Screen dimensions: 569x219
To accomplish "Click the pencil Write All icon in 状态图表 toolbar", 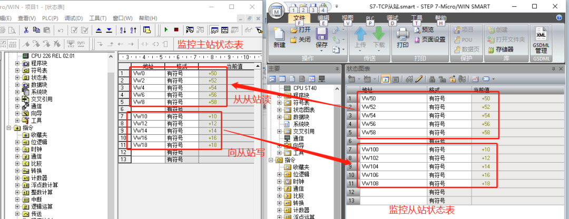I will (419, 78).
